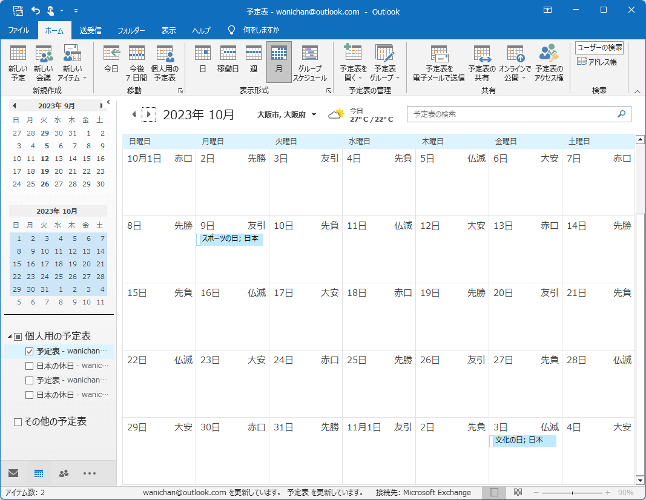The height and width of the screenshot is (500, 646).
Task: Jump to 今日 (Today) in ribbon
Action: tap(111, 61)
